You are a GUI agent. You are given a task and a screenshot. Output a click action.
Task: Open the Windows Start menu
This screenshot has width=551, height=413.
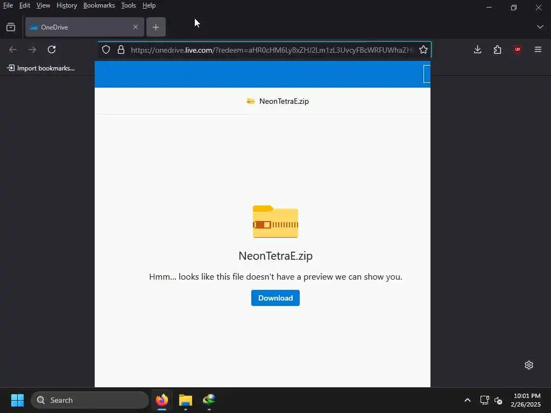click(x=17, y=400)
